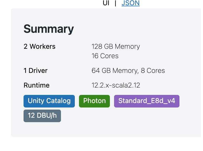Select the 1 Driver label
Screen dimensions: 203x151
[36, 71]
